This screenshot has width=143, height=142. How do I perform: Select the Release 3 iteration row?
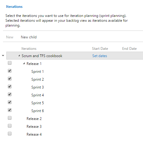75,127
